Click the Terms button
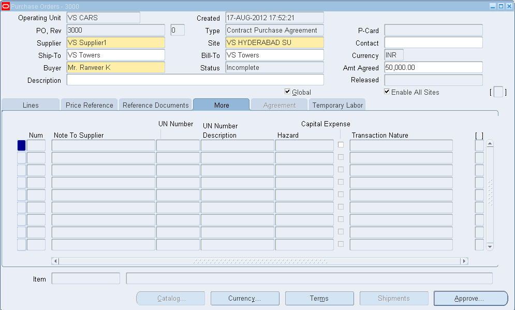The image size is (515, 310). (x=319, y=298)
